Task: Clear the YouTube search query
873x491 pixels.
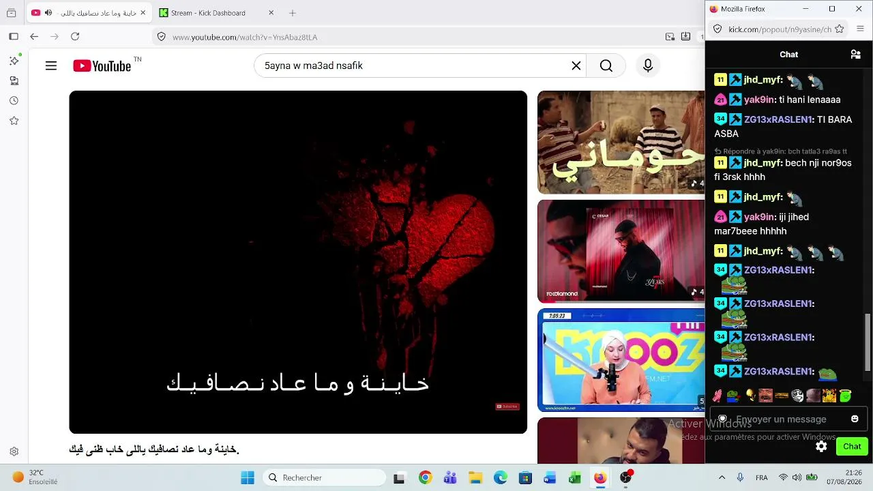Action: click(576, 66)
